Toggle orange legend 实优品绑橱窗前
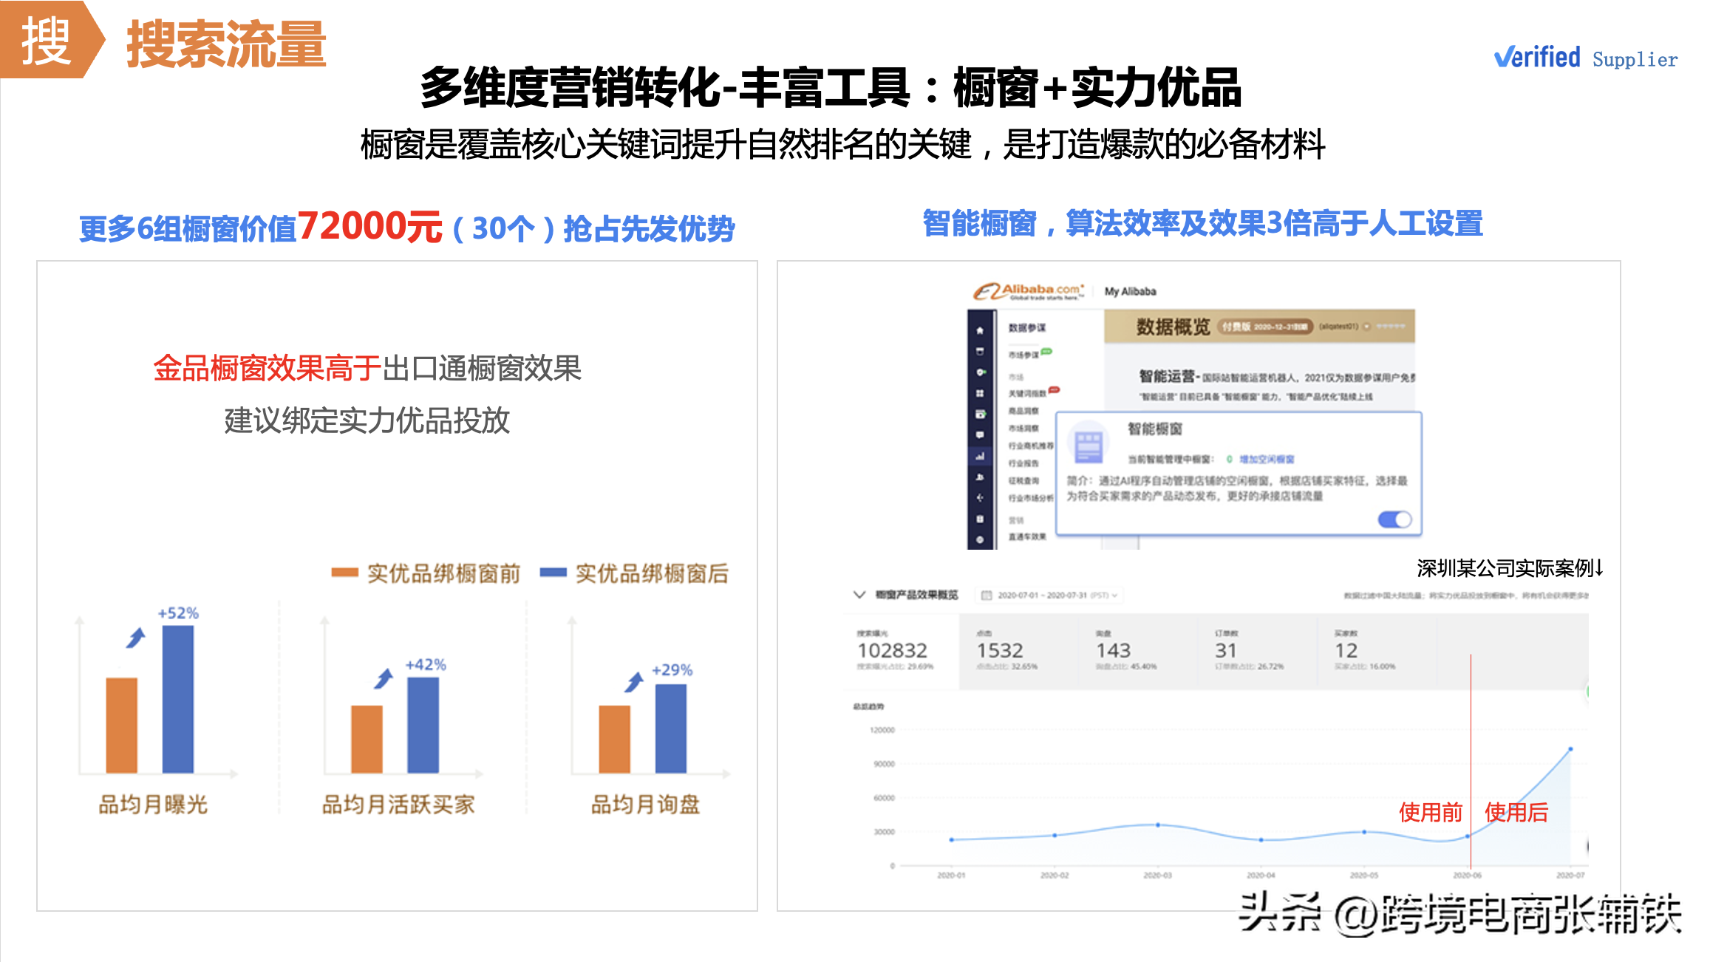 pyautogui.click(x=426, y=573)
